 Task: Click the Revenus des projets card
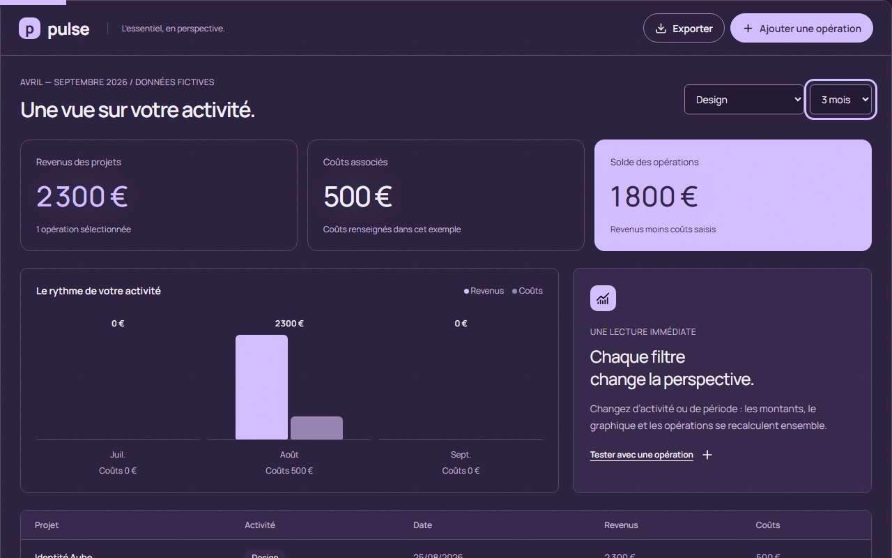159,195
